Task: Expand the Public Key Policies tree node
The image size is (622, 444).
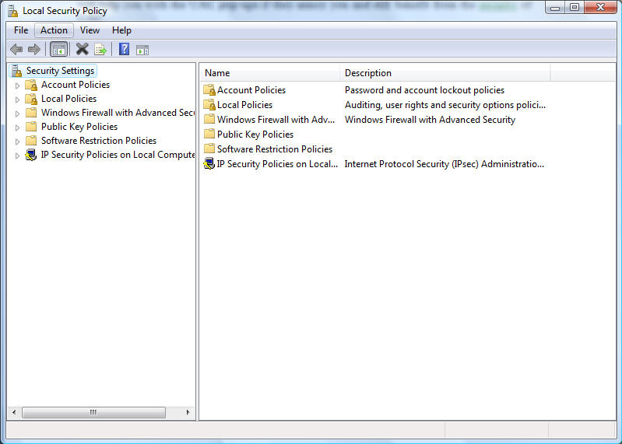Action: pyautogui.click(x=17, y=128)
